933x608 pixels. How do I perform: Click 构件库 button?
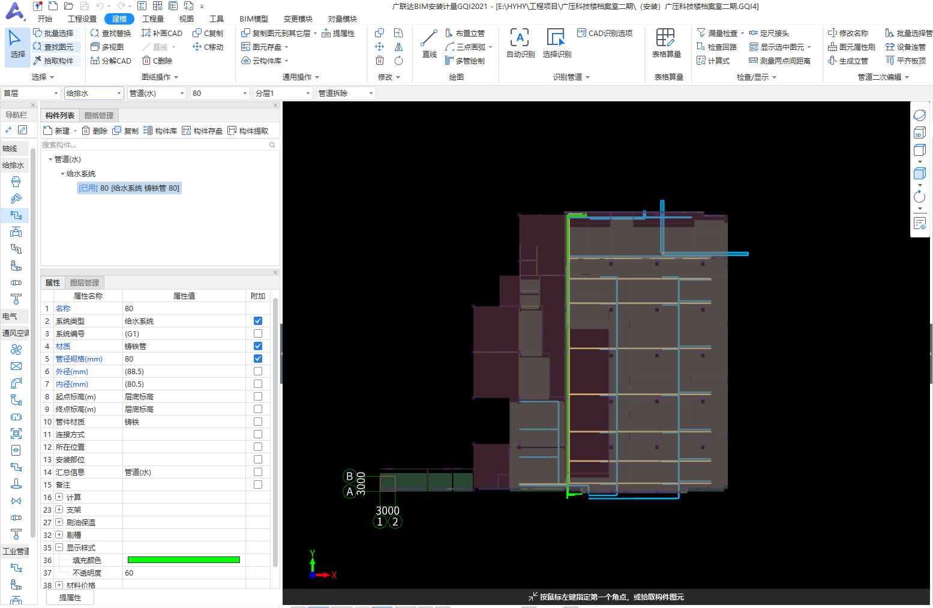pos(160,131)
